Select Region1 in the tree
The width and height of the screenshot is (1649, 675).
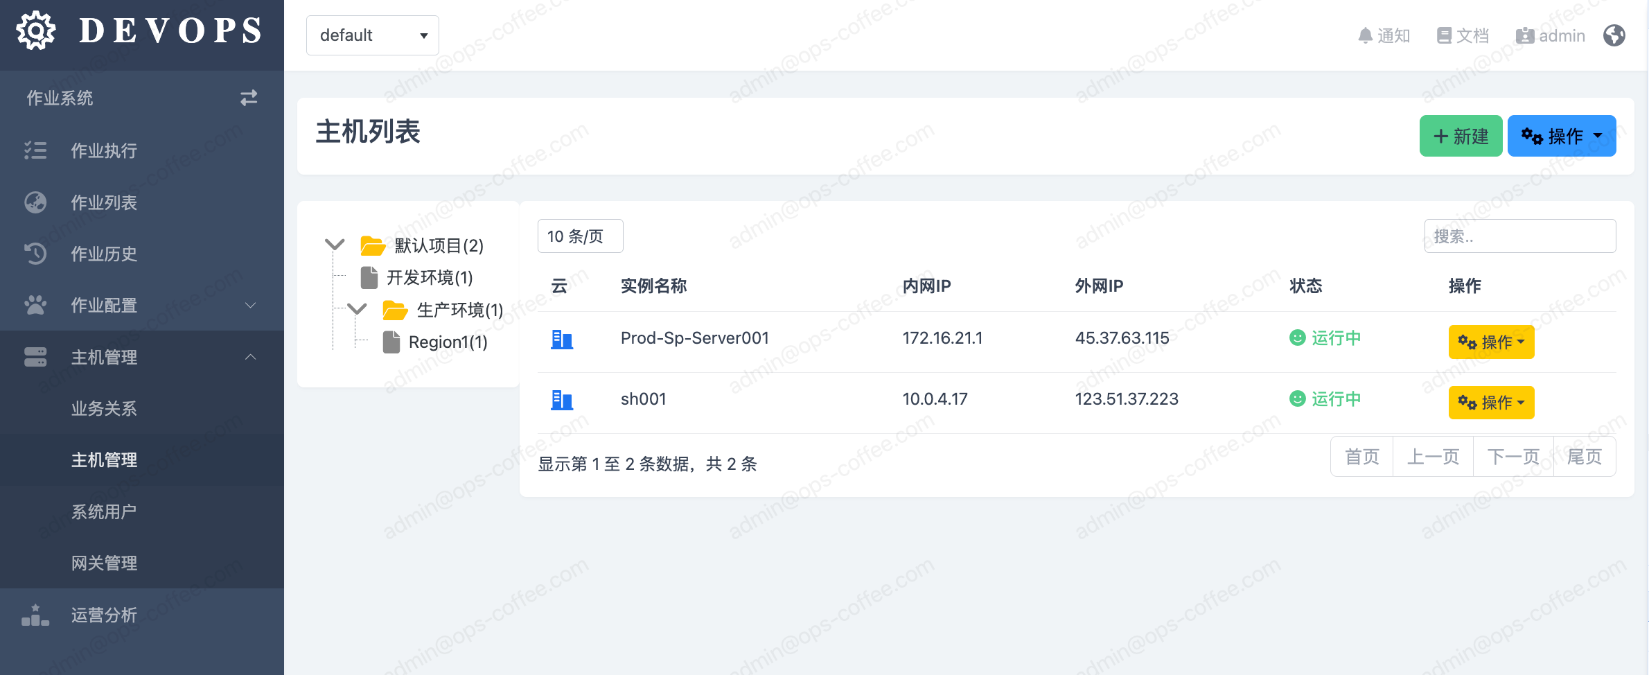click(447, 342)
